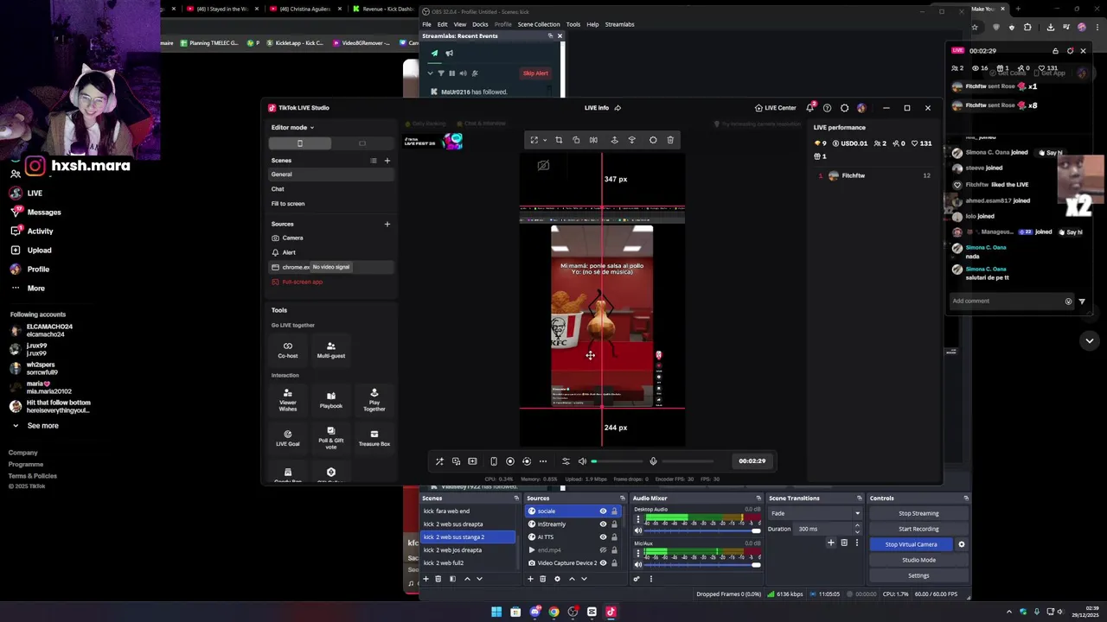Mute the Desktop Audio channel in OBS

point(639,530)
